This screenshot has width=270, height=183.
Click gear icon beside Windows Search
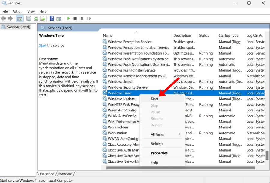pos(105,81)
